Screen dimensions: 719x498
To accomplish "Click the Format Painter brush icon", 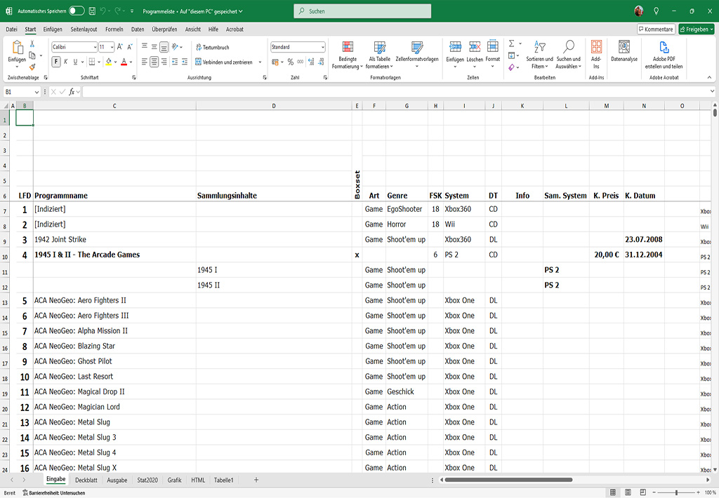I will click(32, 67).
